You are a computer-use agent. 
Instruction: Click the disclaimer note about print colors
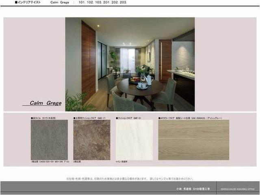tap(130, 178)
